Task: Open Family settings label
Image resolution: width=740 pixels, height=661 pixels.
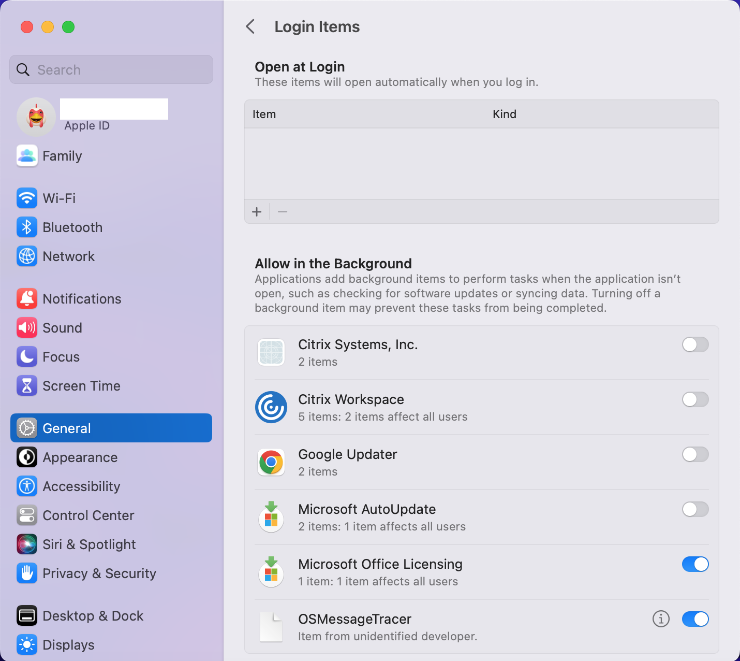Action: coord(62,156)
